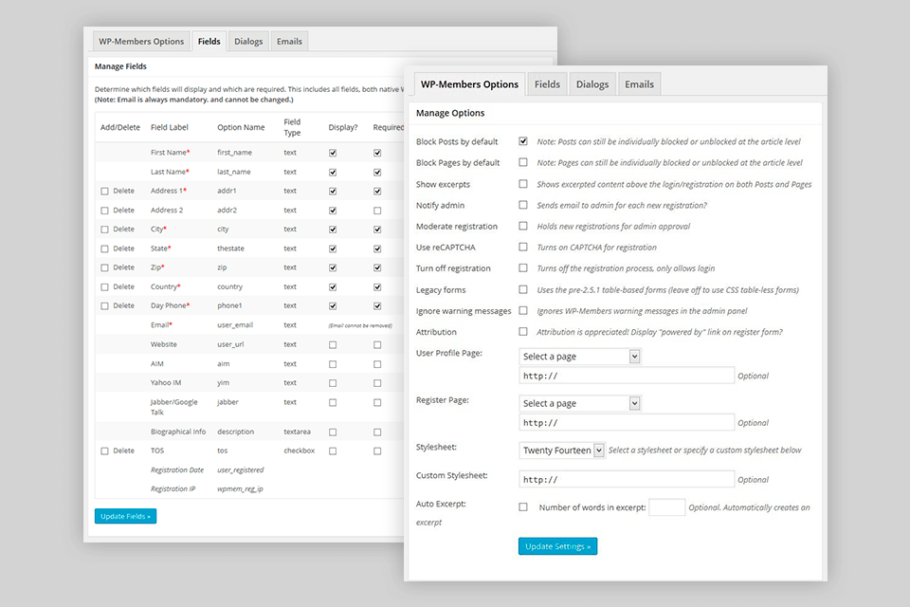
Task: Enable the Show excerpts checkbox
Action: [x=523, y=184]
